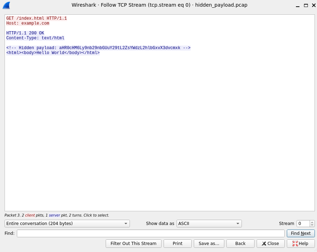The image size is (317, 252).
Task: Click the Wireshark icon in the title bar
Action: pos(6,5)
